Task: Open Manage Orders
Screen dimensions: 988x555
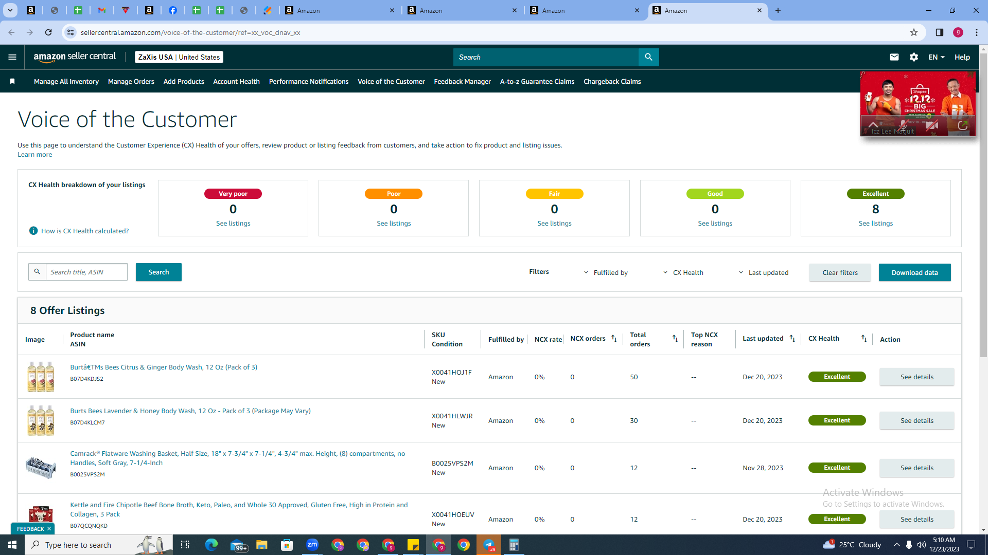Action: point(131,81)
